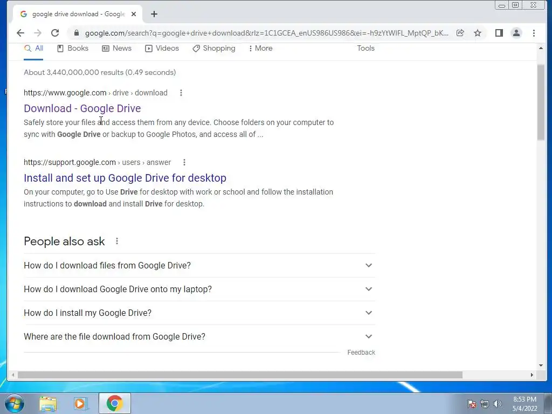The height and width of the screenshot is (414, 552).
Task: Open Chrome's three-dot menu
Action: pyautogui.click(x=534, y=33)
